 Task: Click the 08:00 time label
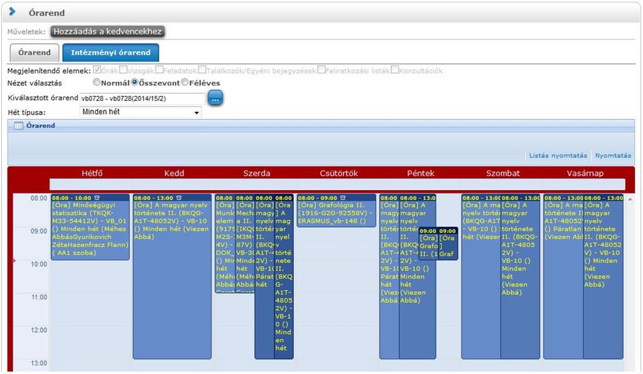(x=38, y=198)
